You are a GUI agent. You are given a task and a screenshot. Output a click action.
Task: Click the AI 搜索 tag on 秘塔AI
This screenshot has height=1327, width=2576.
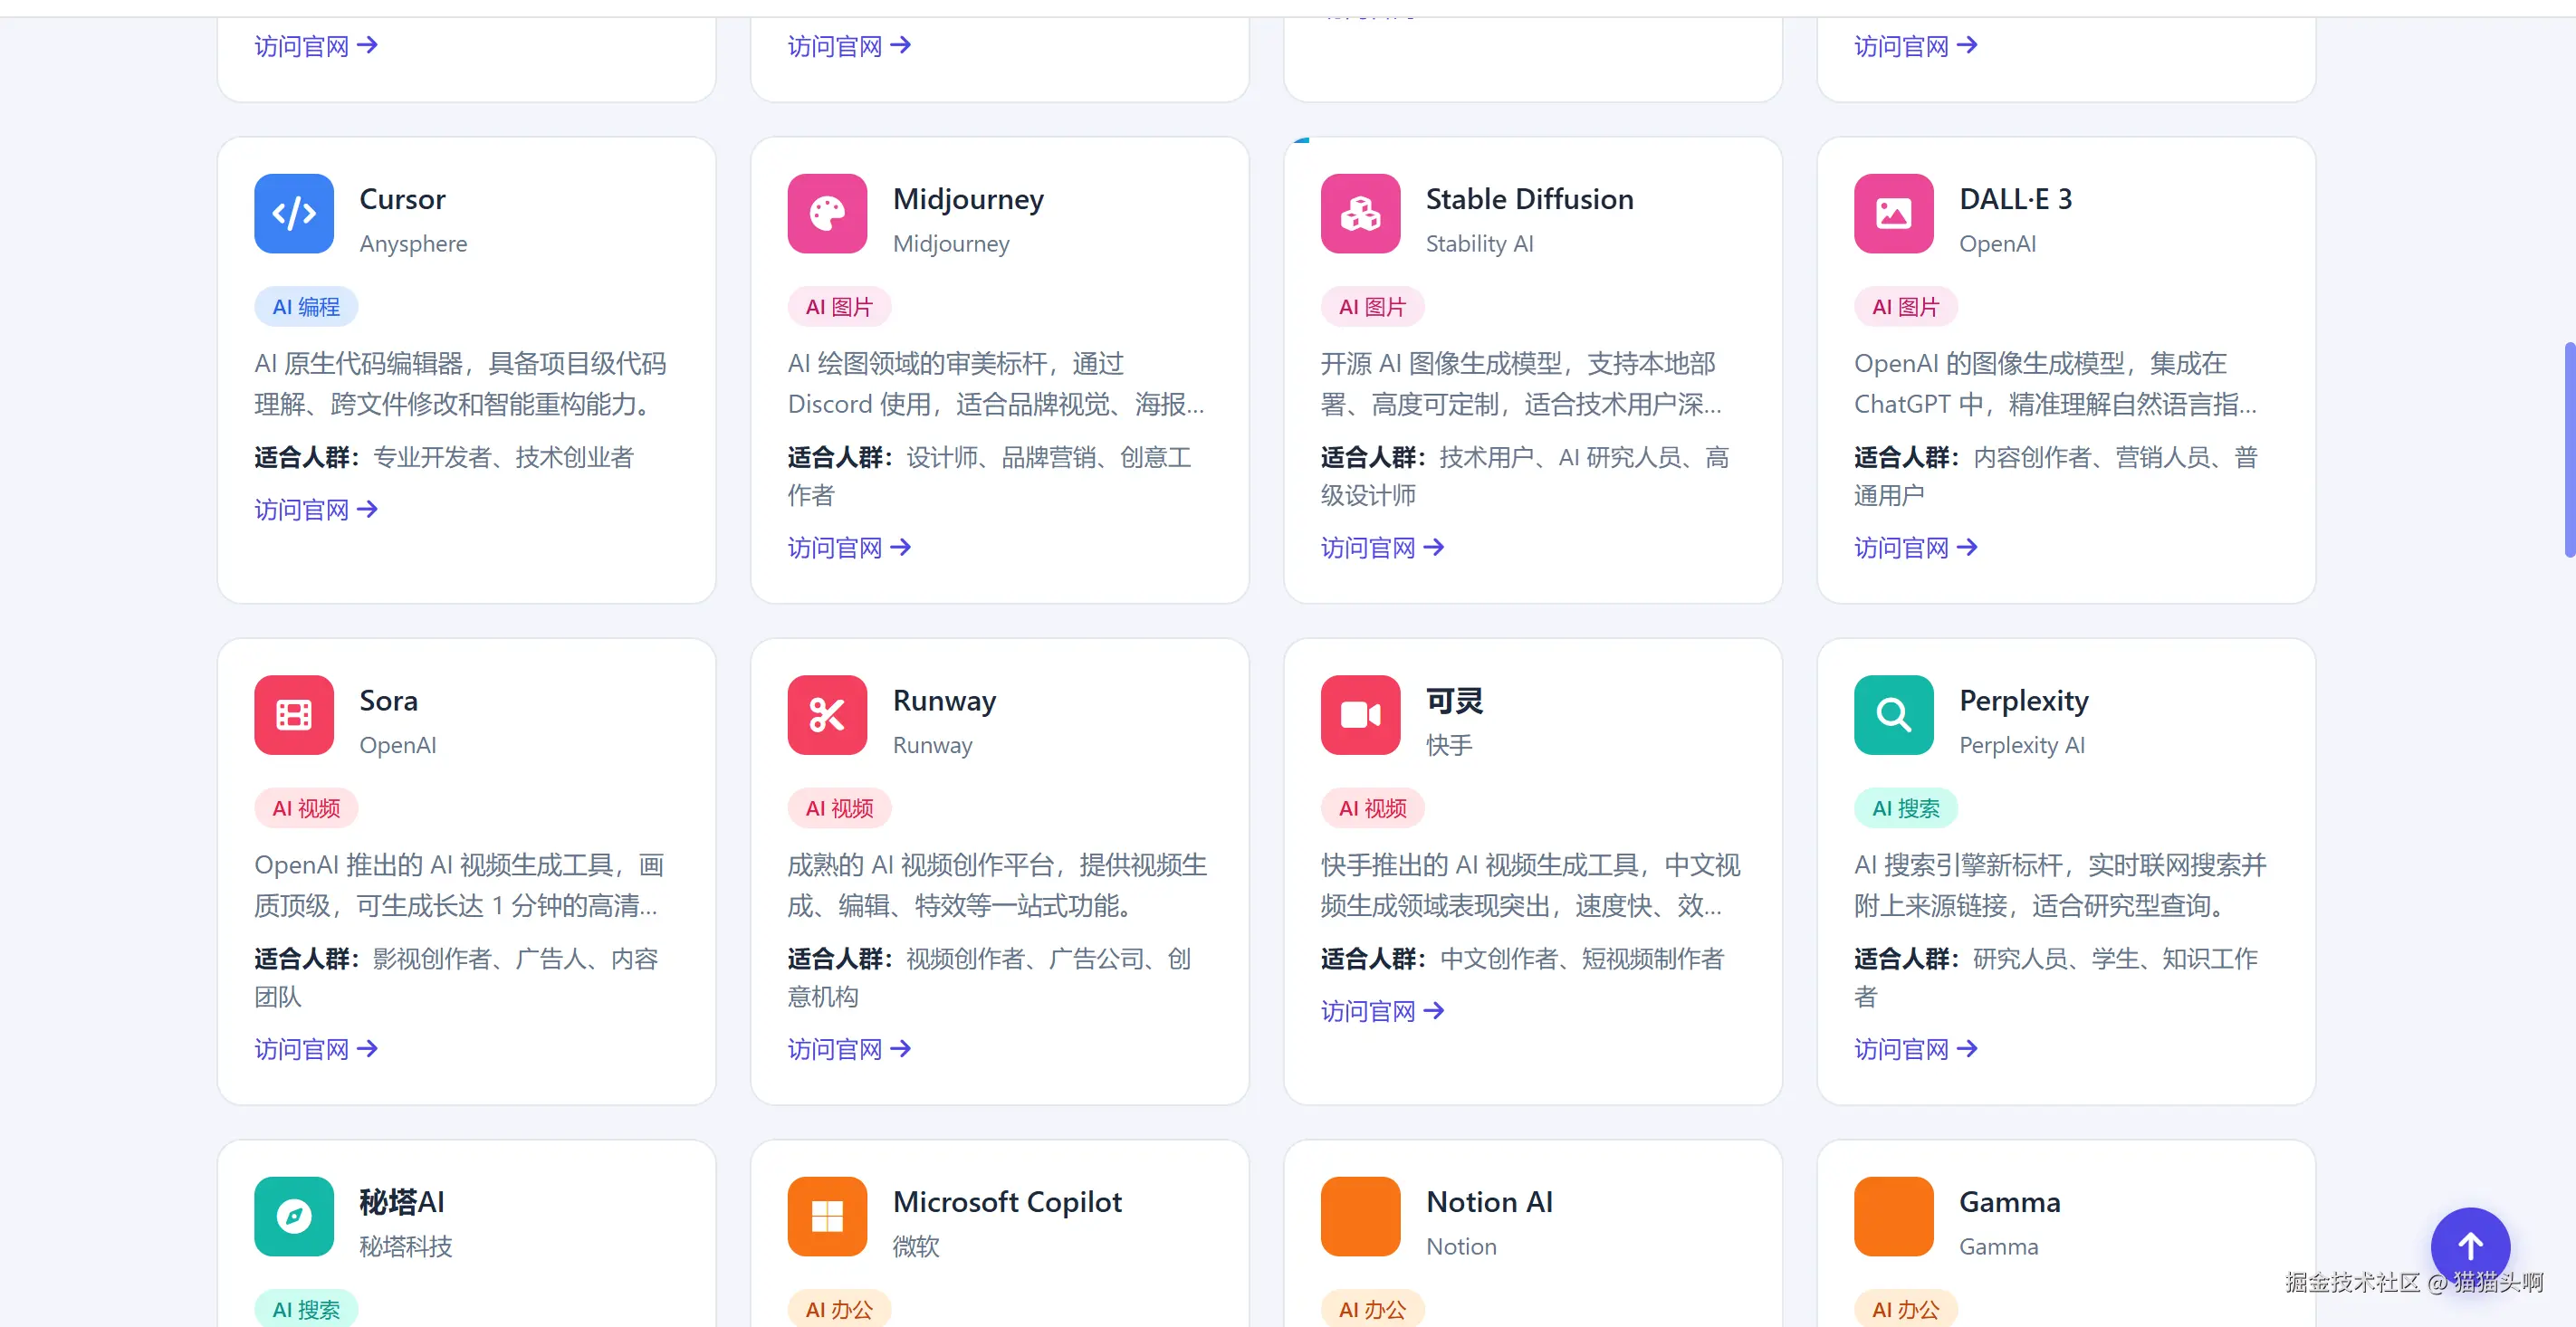click(x=306, y=1308)
